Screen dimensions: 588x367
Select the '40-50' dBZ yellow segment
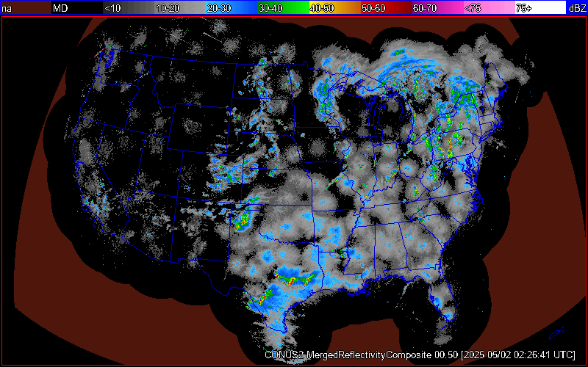click(x=334, y=7)
